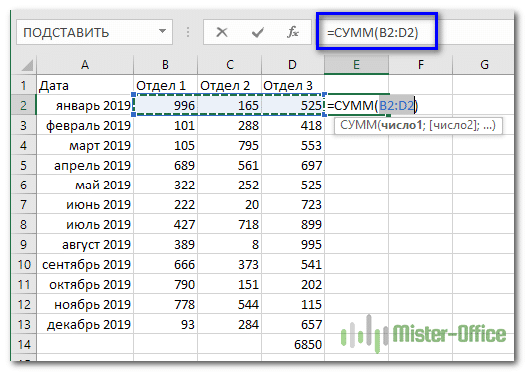Image resolution: width=525 pixels, height=372 pixels.
Task: Open the Insert Function fx dialog
Action: coord(293,32)
